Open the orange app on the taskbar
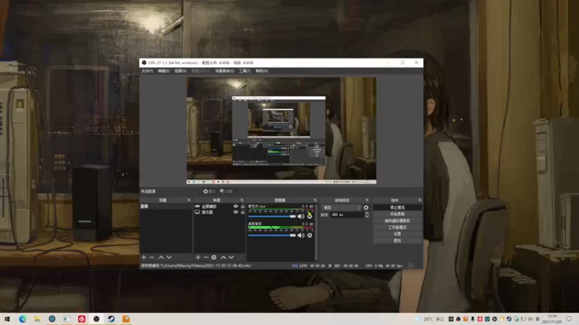 (x=126, y=318)
